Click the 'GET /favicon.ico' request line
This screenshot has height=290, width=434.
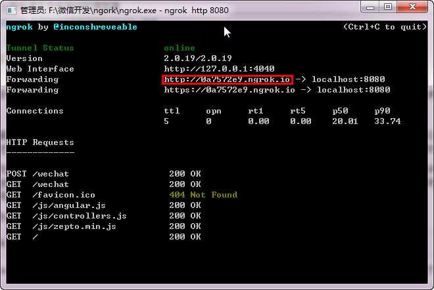point(51,195)
